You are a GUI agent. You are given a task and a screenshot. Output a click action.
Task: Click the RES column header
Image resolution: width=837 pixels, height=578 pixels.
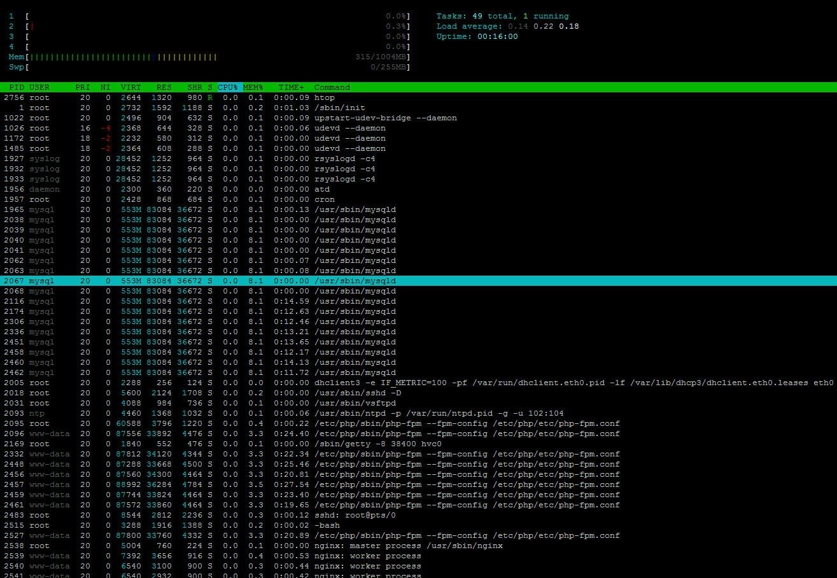[164, 87]
